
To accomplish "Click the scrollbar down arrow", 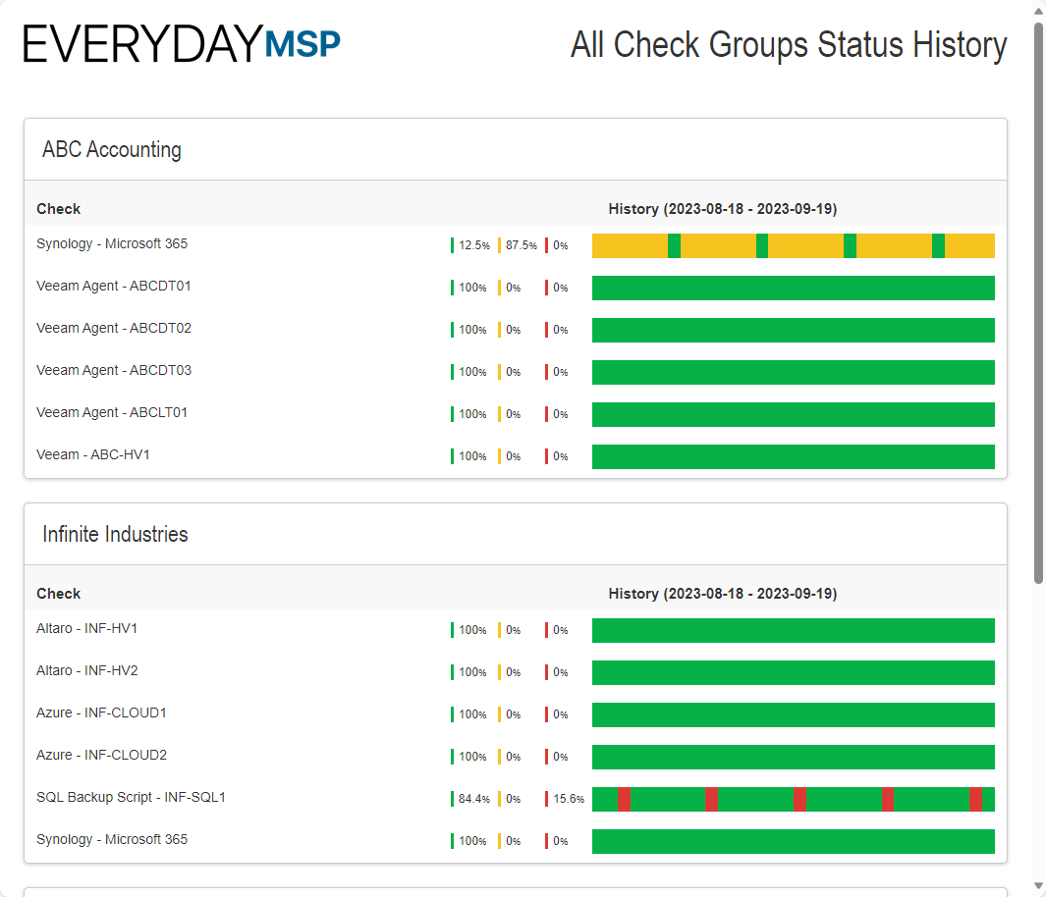I will pos(1038,887).
